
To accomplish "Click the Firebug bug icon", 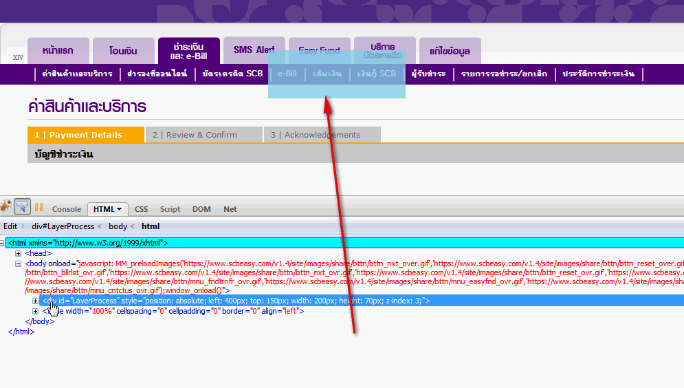I will (5, 206).
